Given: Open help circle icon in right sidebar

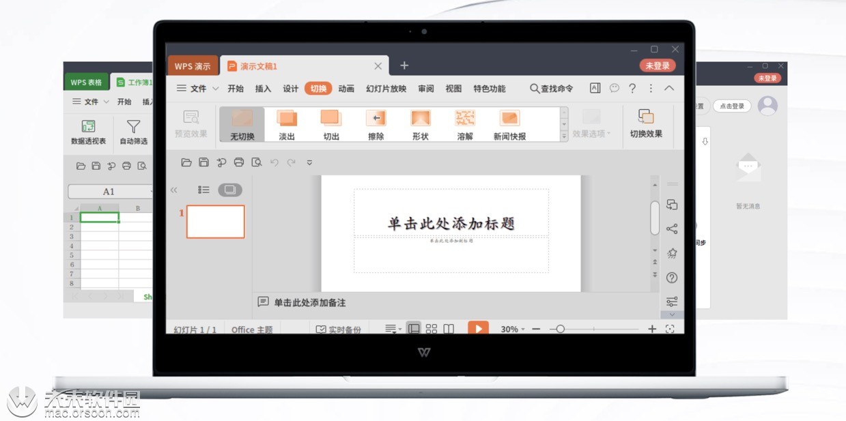Looking at the screenshot, I should click(672, 278).
